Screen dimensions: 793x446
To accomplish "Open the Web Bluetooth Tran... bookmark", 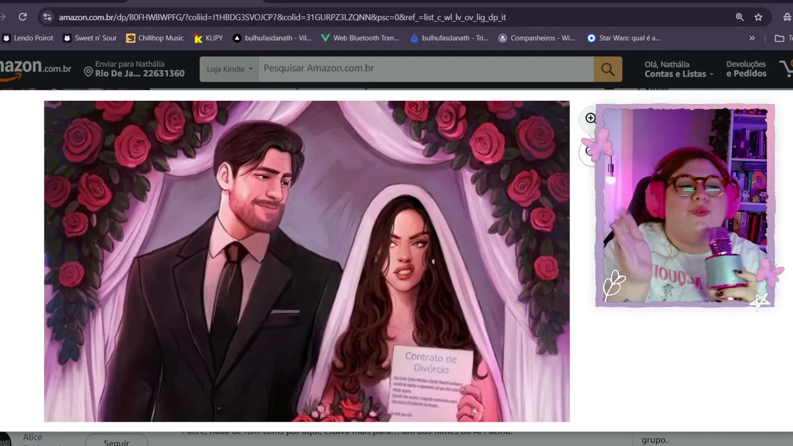I will [360, 38].
